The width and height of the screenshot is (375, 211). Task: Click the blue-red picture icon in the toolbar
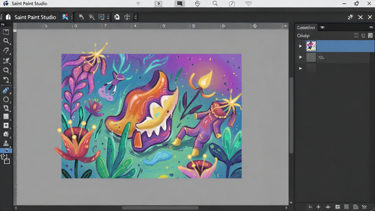point(65,17)
